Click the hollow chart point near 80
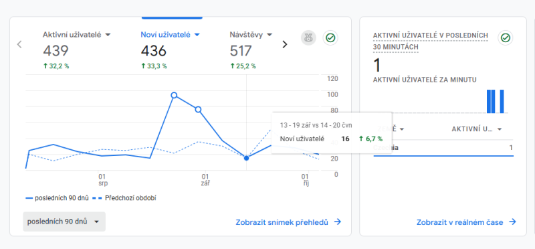The image size is (535, 249). pyautogui.click(x=198, y=109)
